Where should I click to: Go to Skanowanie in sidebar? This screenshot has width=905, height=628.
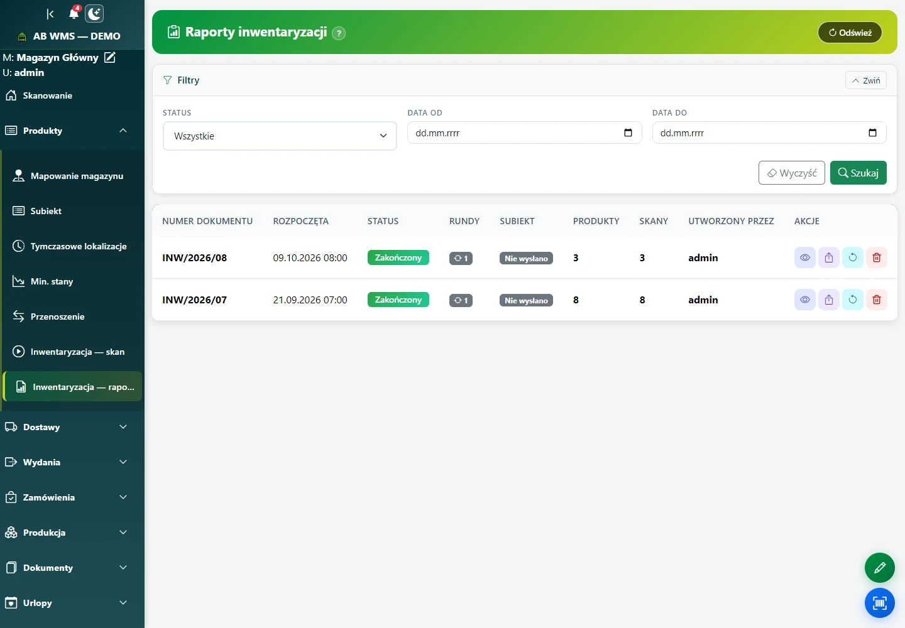[72, 95]
